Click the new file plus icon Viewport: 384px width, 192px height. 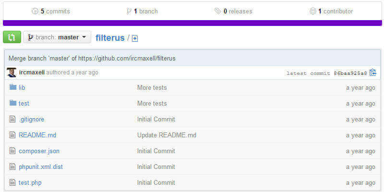coord(135,38)
